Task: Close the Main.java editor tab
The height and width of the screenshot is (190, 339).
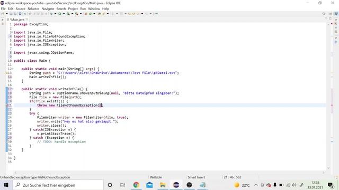Action: point(26,20)
